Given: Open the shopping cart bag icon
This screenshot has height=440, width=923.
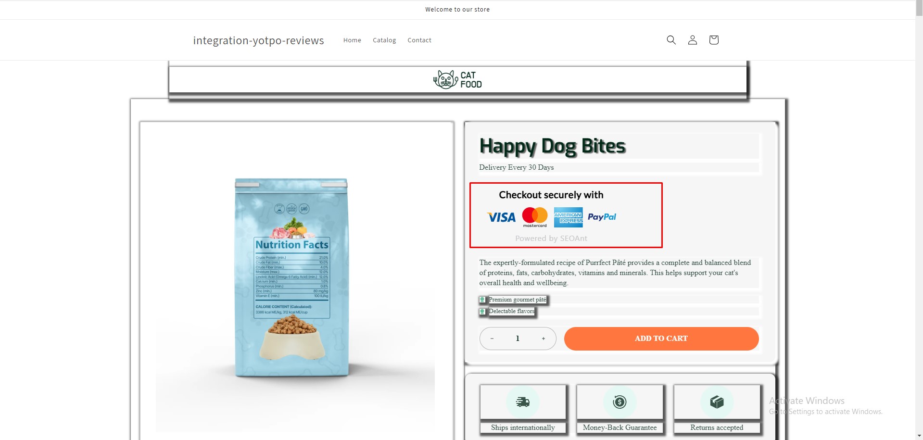Looking at the screenshot, I should point(713,40).
